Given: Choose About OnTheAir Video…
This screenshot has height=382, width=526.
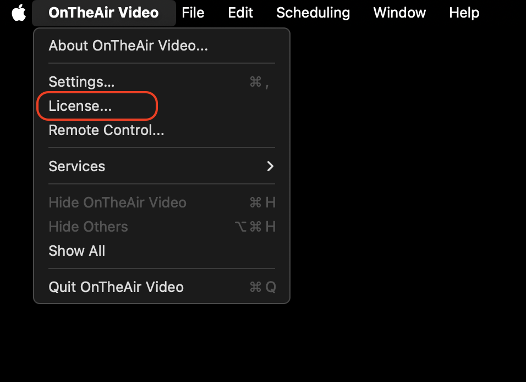Looking at the screenshot, I should tap(162, 46).
